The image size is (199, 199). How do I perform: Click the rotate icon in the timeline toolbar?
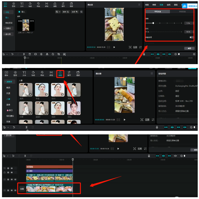(53, 54)
